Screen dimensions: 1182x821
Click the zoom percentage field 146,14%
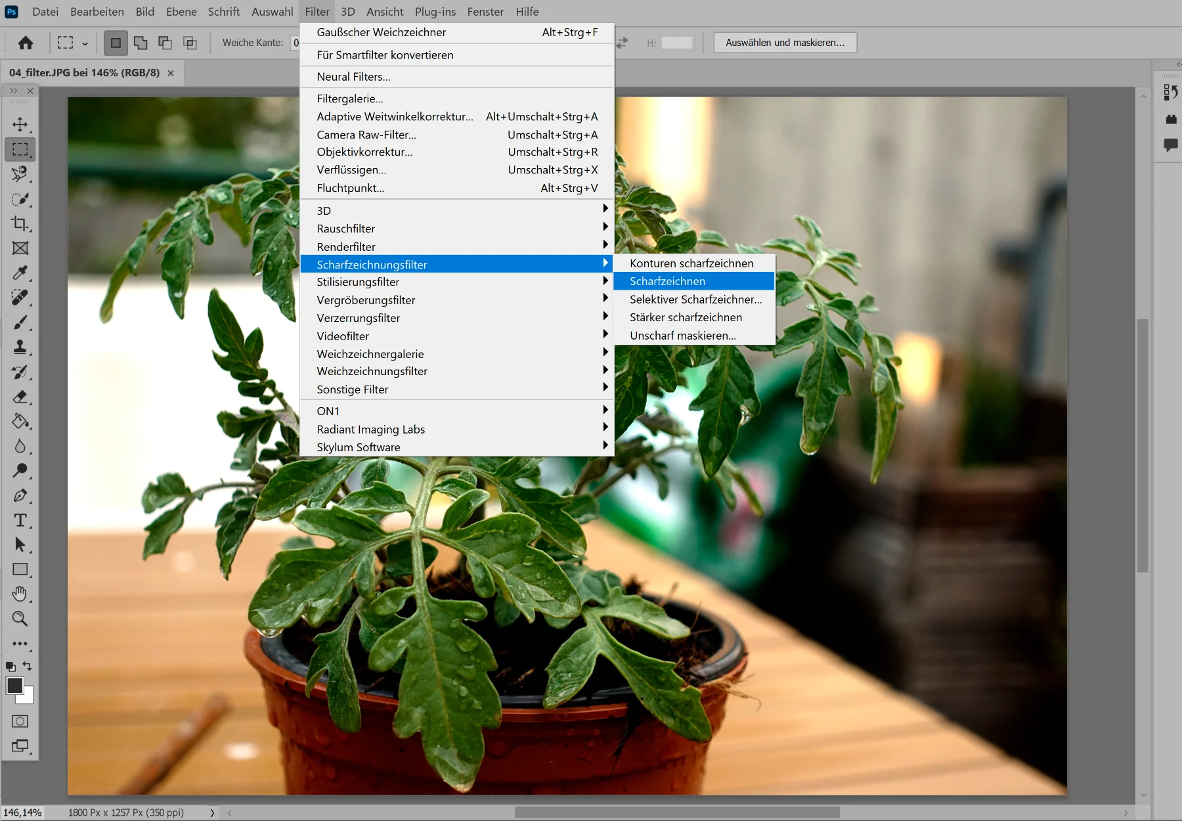(x=22, y=812)
